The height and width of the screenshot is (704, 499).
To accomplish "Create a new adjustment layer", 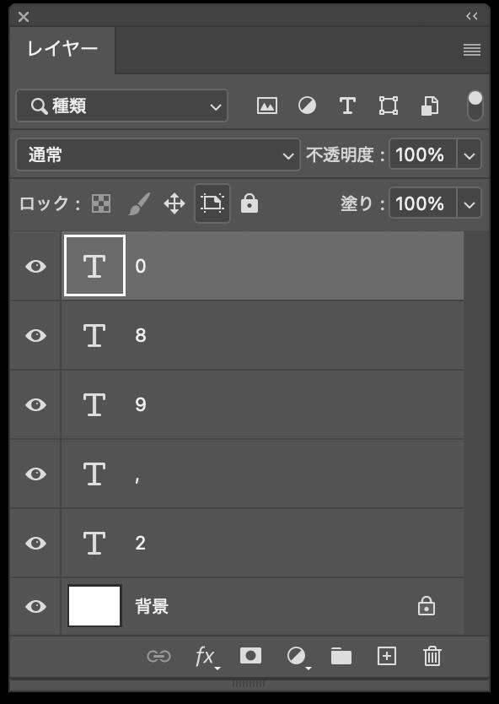I will click(295, 656).
